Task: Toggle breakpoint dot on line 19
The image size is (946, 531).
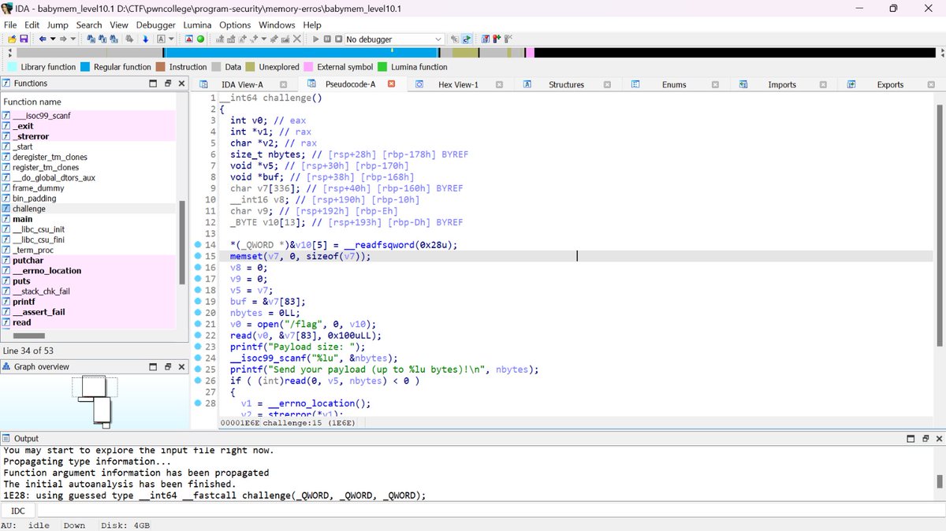Action: point(199,301)
